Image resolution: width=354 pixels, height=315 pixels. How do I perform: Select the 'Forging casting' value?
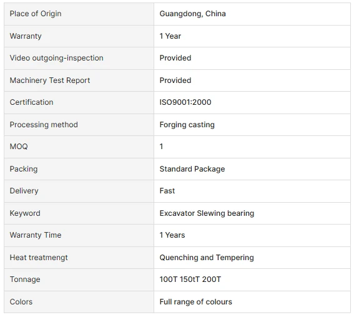[x=187, y=125]
